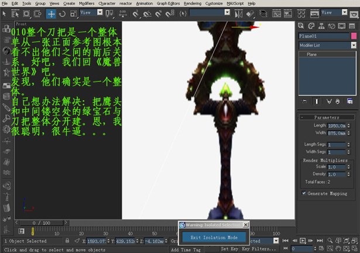
Task: Click the Plane01 object name field
Action: click(324, 36)
